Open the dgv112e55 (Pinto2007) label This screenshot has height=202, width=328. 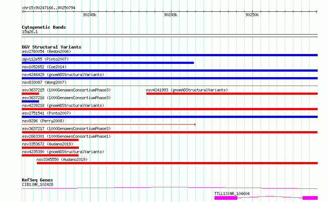click(x=45, y=59)
